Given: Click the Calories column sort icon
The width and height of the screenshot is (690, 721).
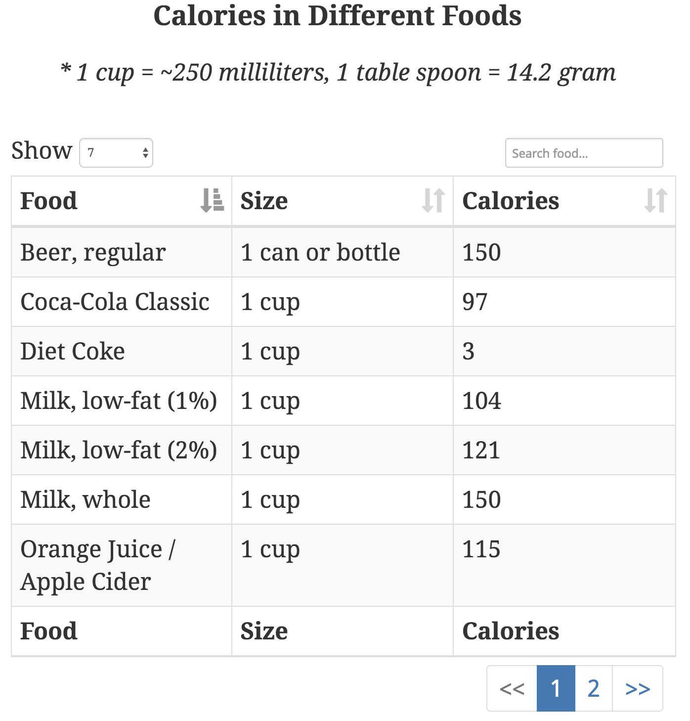Looking at the screenshot, I should (656, 201).
